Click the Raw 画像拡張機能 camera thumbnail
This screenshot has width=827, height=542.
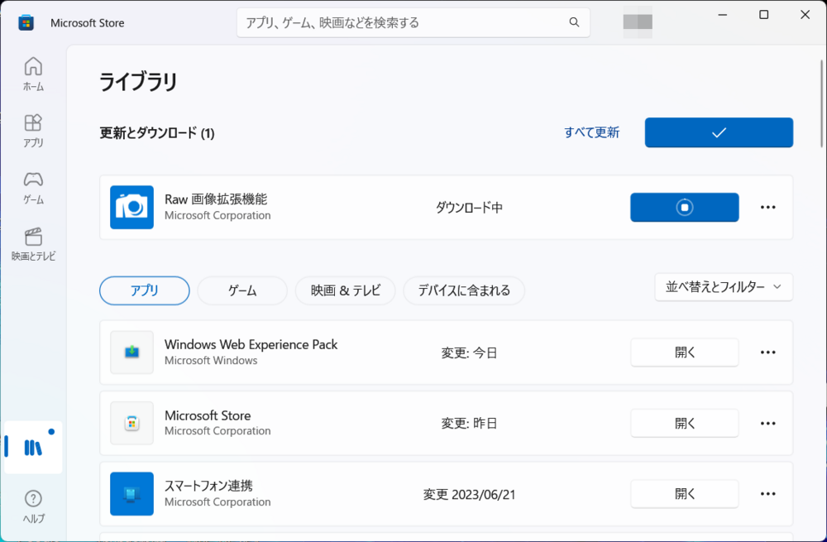tap(131, 208)
